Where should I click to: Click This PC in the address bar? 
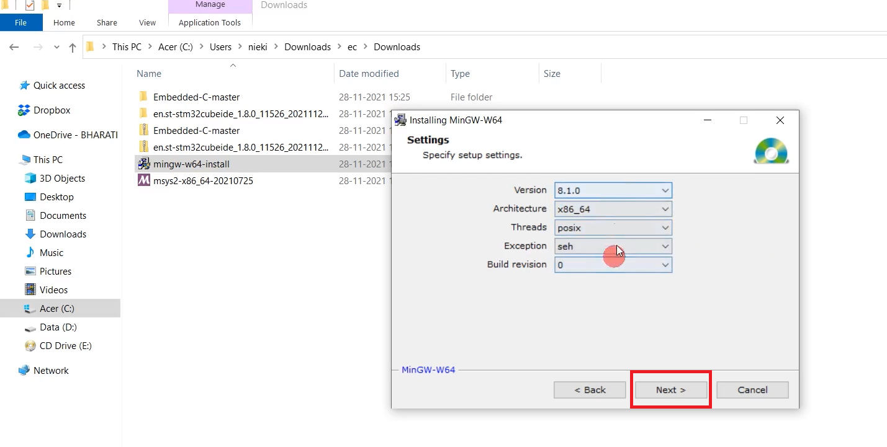pyautogui.click(x=127, y=47)
